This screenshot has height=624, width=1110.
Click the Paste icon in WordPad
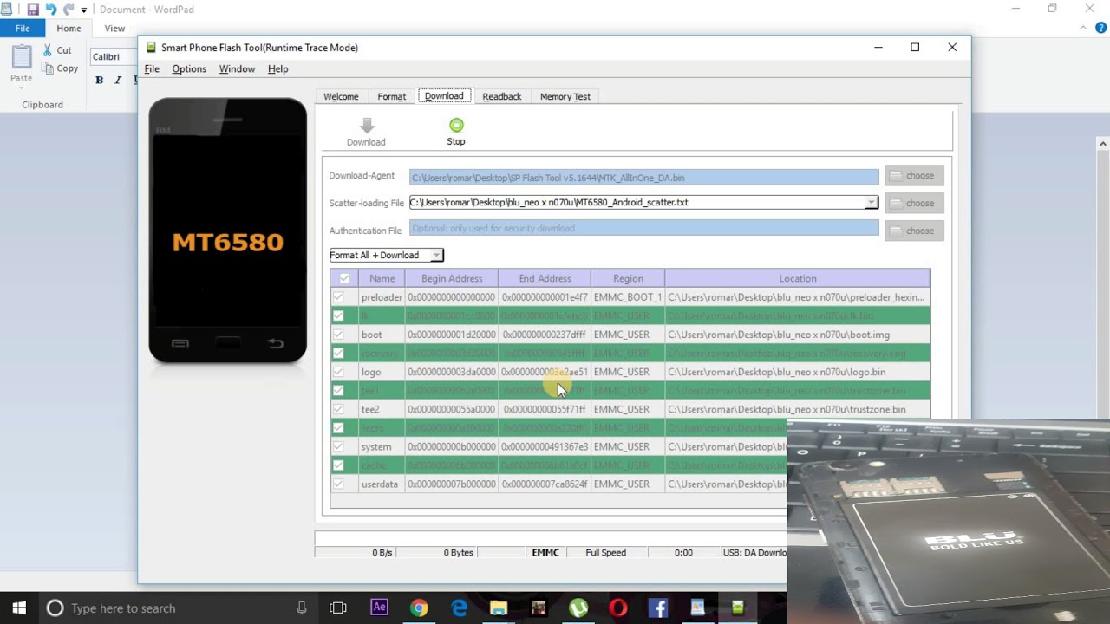(x=22, y=57)
